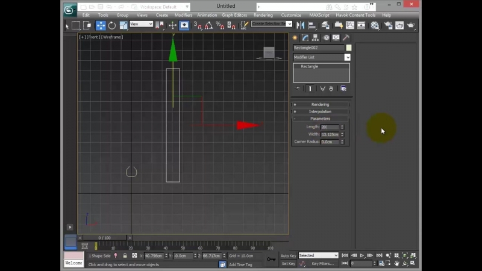Viewport: 482px width, 271px height.
Task: Open the Layer Manager icon
Action: point(325,25)
